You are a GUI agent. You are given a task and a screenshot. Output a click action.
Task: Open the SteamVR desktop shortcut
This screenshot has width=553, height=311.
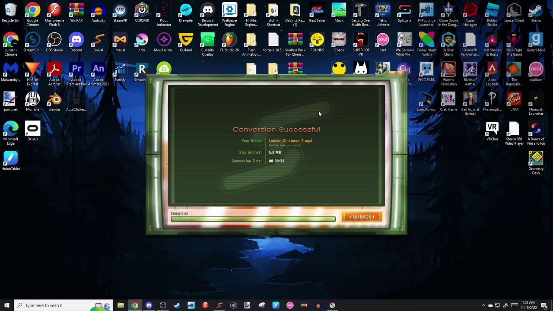pyautogui.click(x=120, y=13)
